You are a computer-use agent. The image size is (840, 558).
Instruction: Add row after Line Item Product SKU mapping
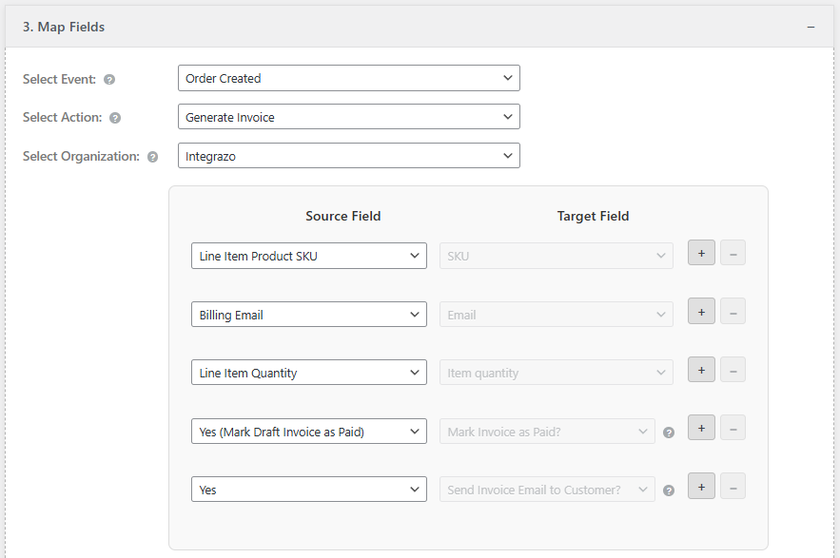pyautogui.click(x=701, y=253)
